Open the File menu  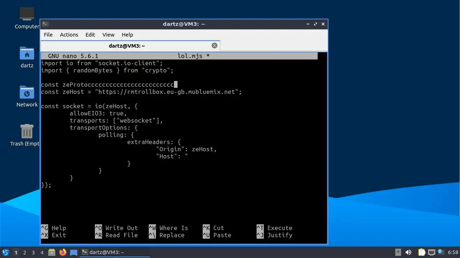coord(48,35)
